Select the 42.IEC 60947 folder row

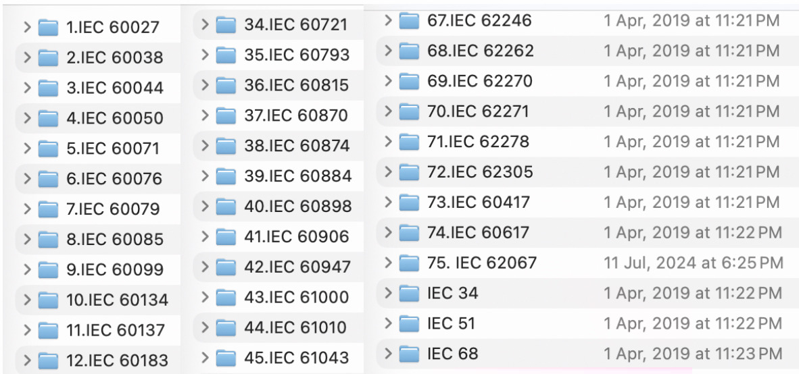click(297, 267)
